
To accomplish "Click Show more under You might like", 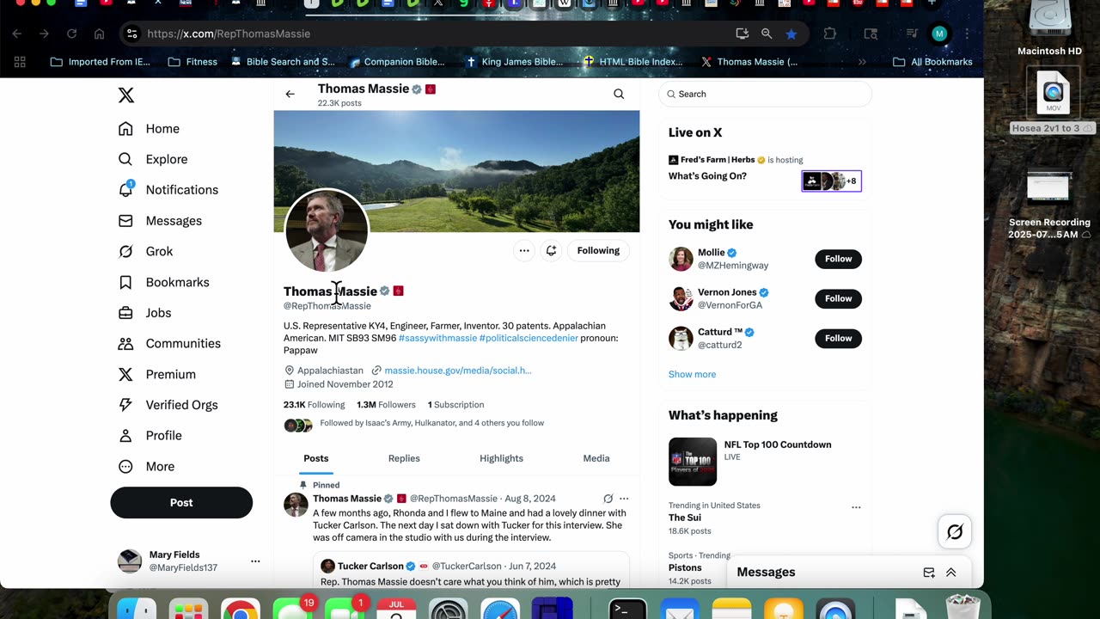I will point(692,375).
